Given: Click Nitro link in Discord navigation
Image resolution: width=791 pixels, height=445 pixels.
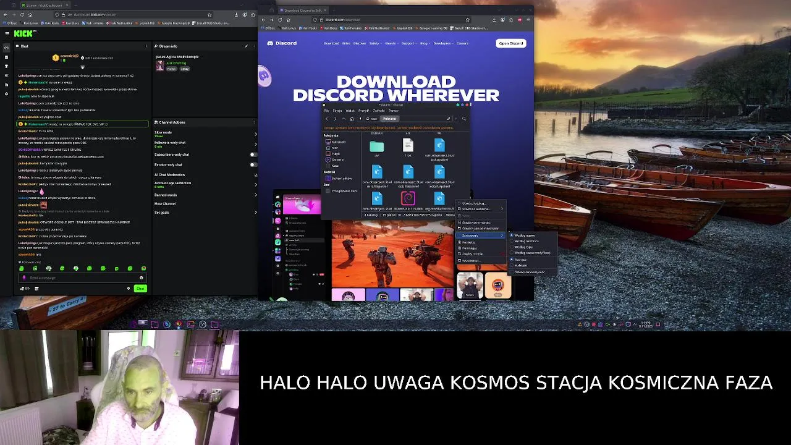Looking at the screenshot, I should 346,43.
